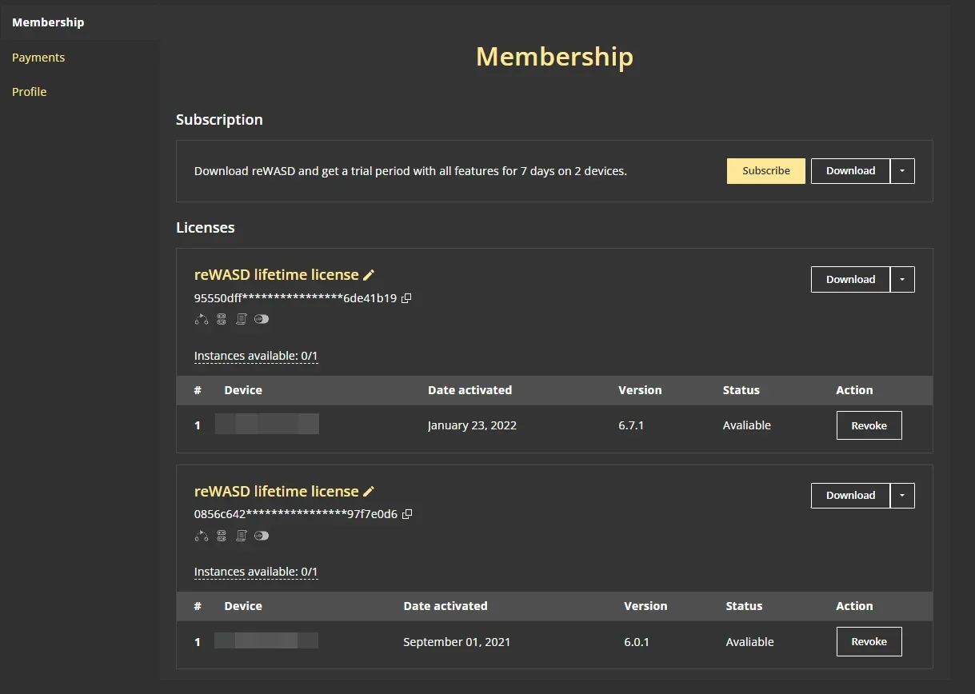Click the 4 Slots feature icon on first license
This screenshot has width=975, height=694.
[x=222, y=319]
